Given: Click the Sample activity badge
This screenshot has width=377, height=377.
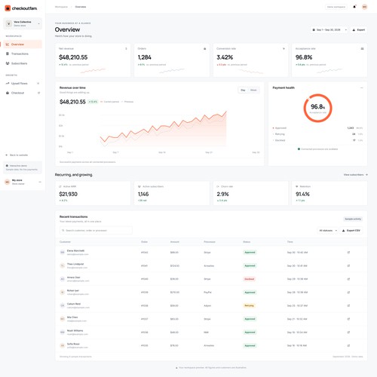Looking at the screenshot, I should pyautogui.click(x=353, y=219).
